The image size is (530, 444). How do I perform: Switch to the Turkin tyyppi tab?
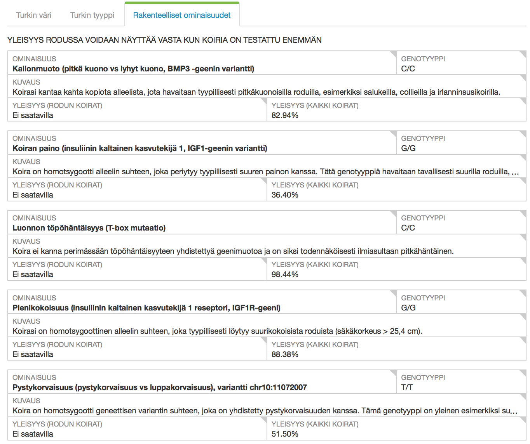pyautogui.click(x=92, y=15)
